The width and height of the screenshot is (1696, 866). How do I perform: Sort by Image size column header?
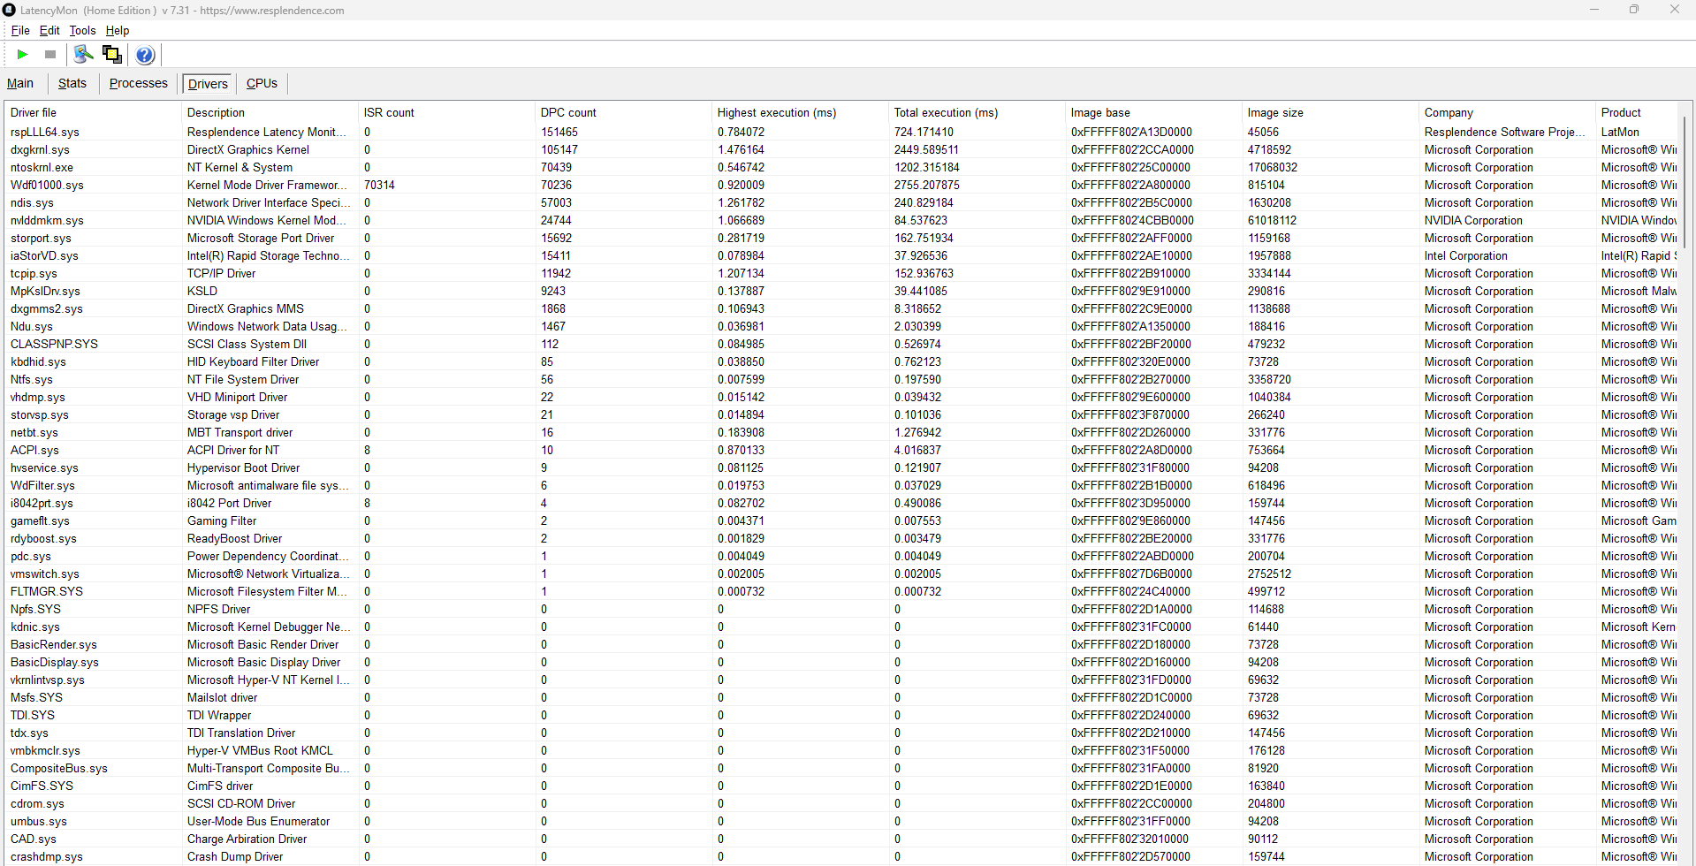point(1330,112)
